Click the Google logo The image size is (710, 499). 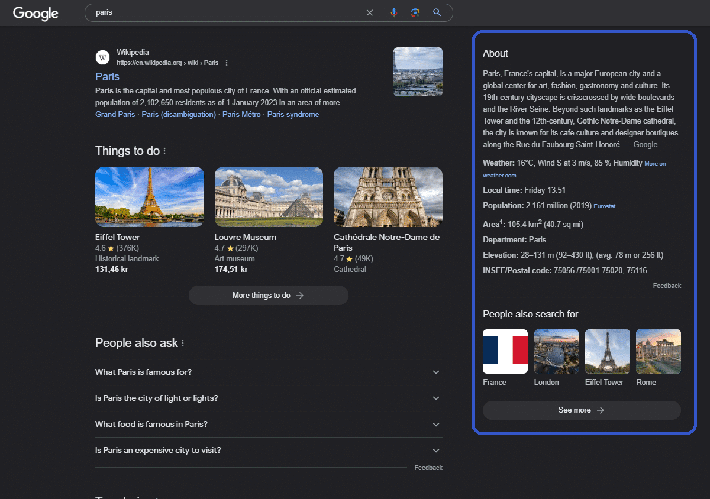(35, 13)
